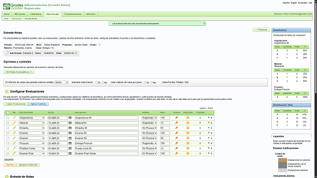The height and width of the screenshot is (178, 317).
Task: Open the Informes tab
Action: [91, 14]
